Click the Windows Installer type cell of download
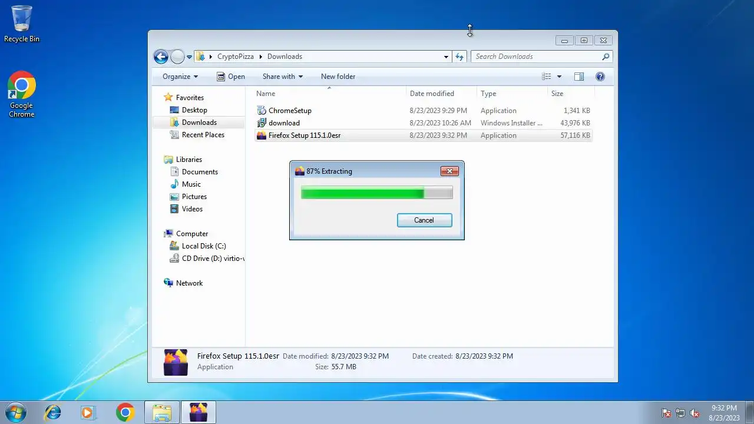The image size is (754, 424). 511,123
